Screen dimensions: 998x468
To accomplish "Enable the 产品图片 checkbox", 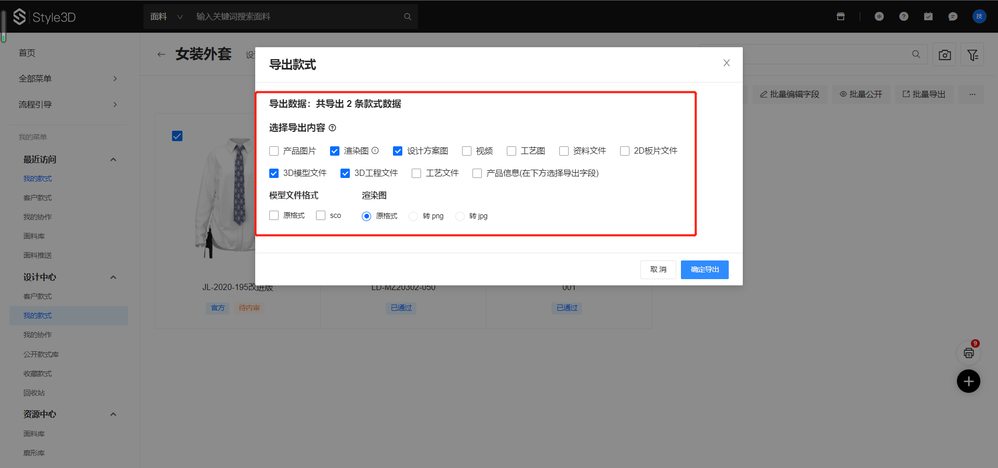I will (274, 151).
